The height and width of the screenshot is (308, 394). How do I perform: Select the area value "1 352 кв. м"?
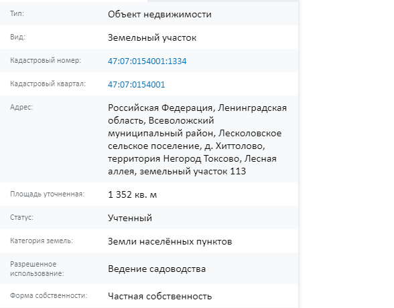[133, 194]
